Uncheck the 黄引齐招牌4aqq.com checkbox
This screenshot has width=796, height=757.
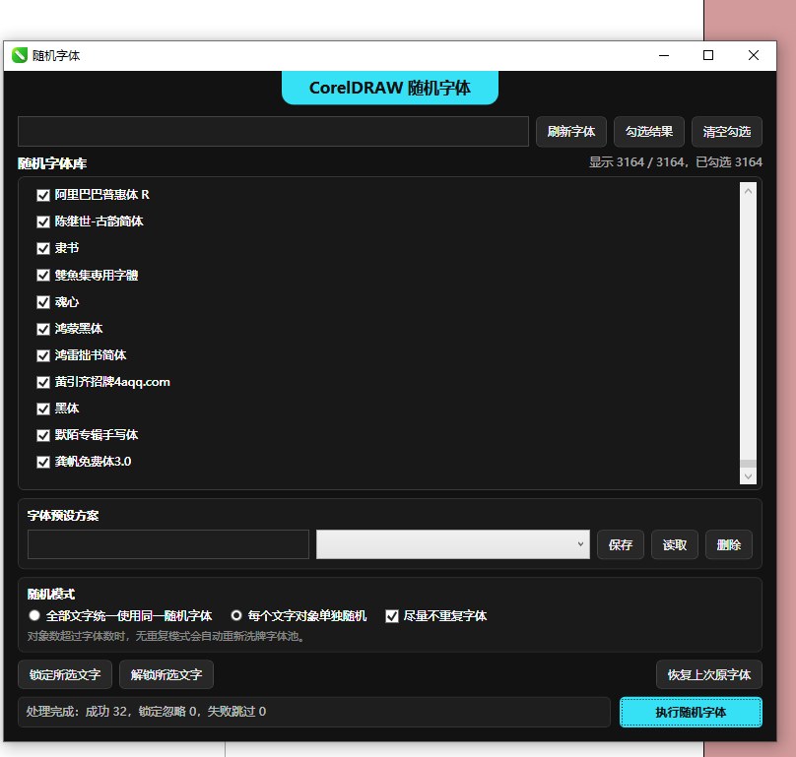pos(43,382)
